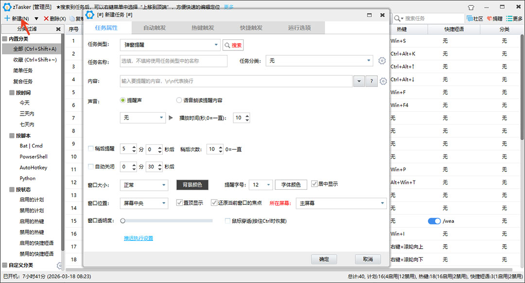Click the New (新建) plus icon in toolbar
Screen dimensions: 525x283
tap(7, 18)
